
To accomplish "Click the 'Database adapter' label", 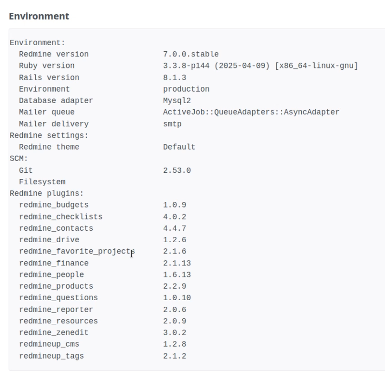I will click(56, 101).
